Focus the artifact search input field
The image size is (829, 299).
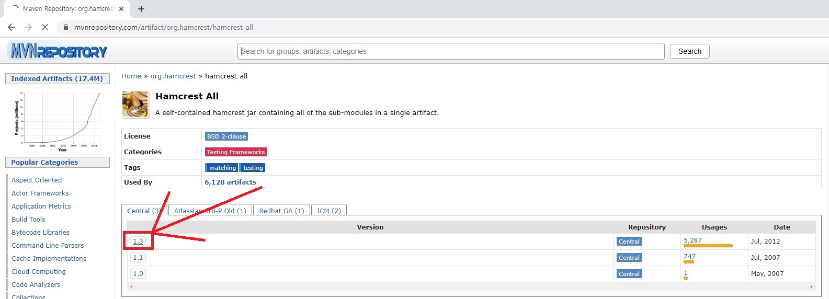coord(451,51)
